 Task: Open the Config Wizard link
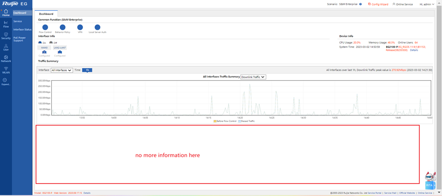point(378,4)
